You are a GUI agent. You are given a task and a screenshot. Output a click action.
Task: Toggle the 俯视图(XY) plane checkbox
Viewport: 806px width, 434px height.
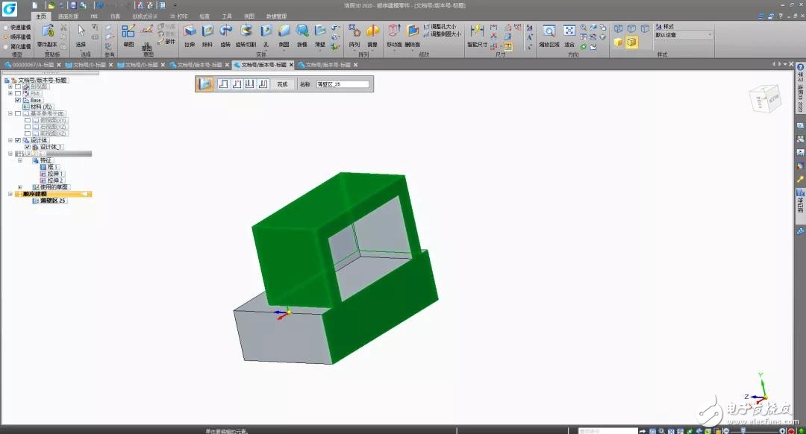(28, 120)
